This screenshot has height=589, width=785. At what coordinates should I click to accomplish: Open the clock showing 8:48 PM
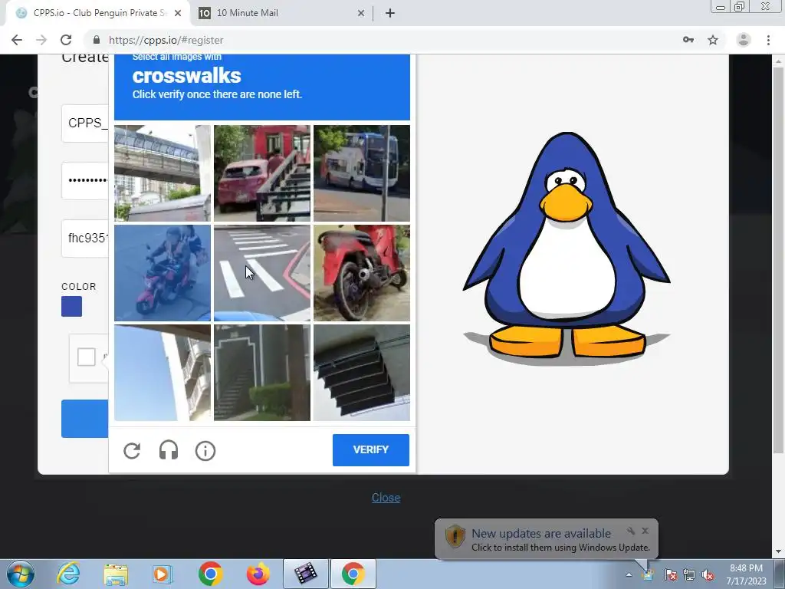click(746, 574)
